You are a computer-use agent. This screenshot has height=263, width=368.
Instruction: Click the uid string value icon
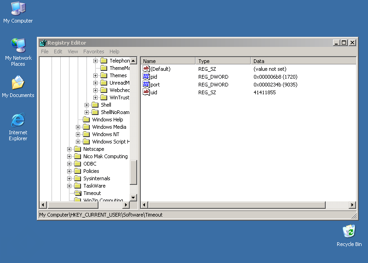tap(146, 92)
